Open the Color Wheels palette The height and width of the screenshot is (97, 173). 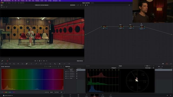click(10, 64)
